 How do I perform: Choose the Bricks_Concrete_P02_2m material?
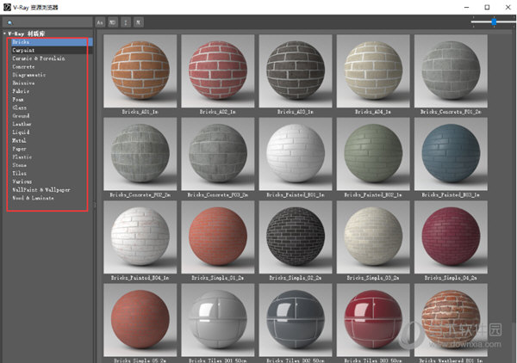point(139,154)
